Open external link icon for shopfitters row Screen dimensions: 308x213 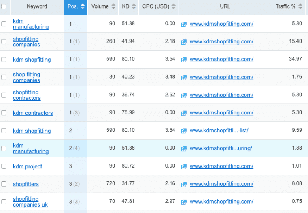pos(184,184)
